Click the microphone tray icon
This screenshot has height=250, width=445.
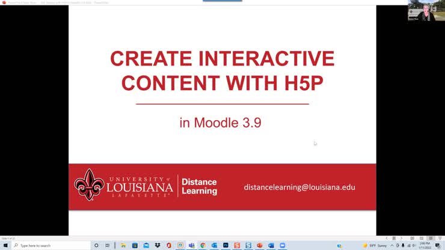coord(403,245)
